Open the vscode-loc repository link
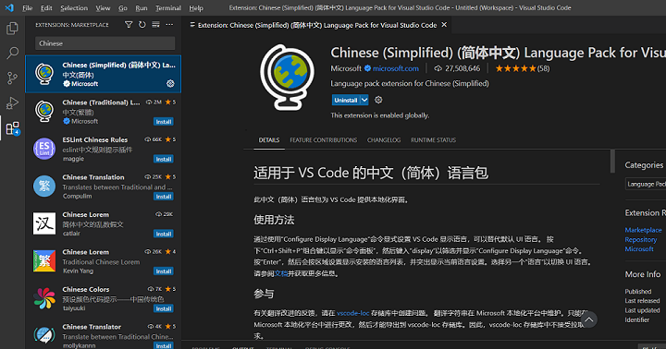Screen dimensions: 666x349 pos(353,313)
